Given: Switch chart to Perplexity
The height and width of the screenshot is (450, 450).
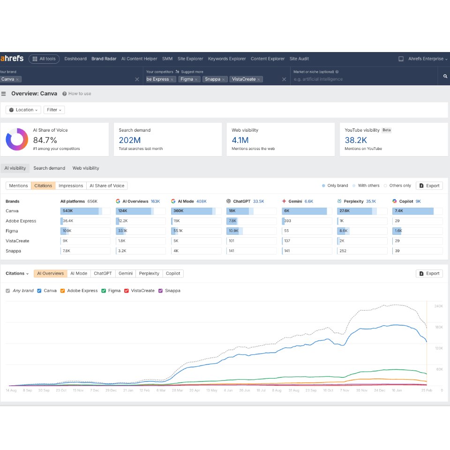Looking at the screenshot, I should click(x=149, y=273).
